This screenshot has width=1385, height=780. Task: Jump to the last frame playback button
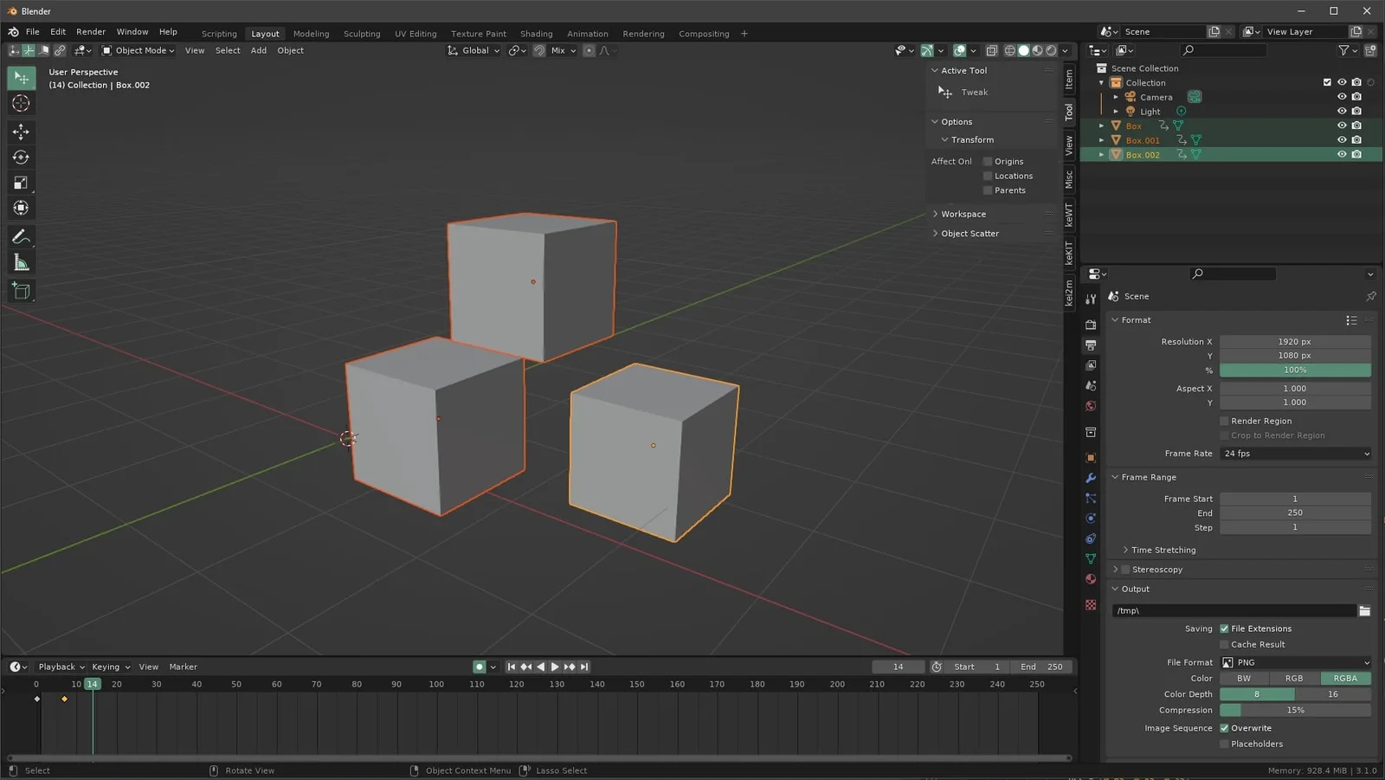pyautogui.click(x=583, y=667)
